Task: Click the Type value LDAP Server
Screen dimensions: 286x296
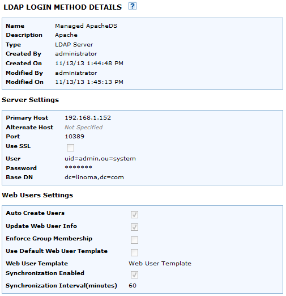Action: tap(74, 45)
